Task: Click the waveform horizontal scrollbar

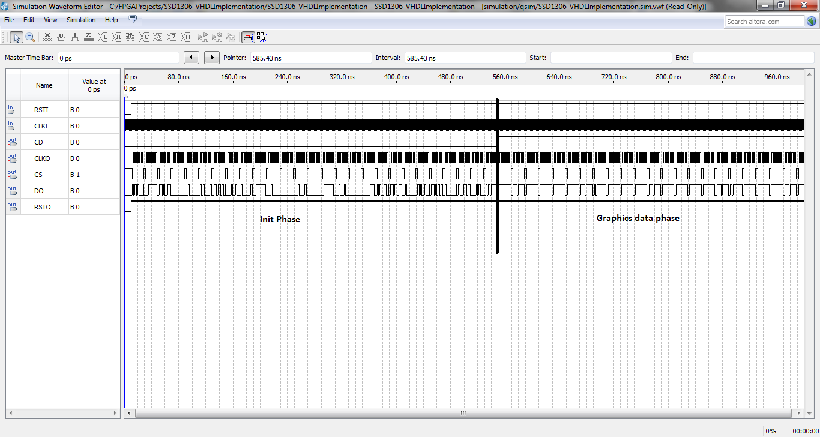Action: (463, 414)
